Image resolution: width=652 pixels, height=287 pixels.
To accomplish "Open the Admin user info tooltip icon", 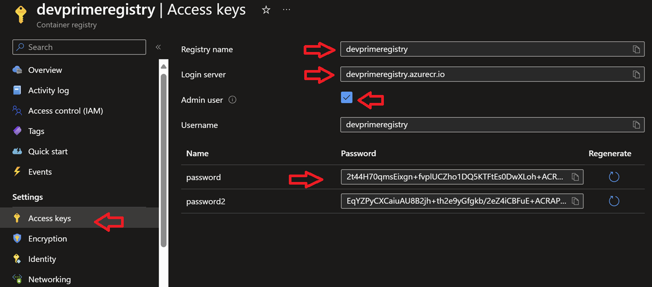I will tap(232, 100).
